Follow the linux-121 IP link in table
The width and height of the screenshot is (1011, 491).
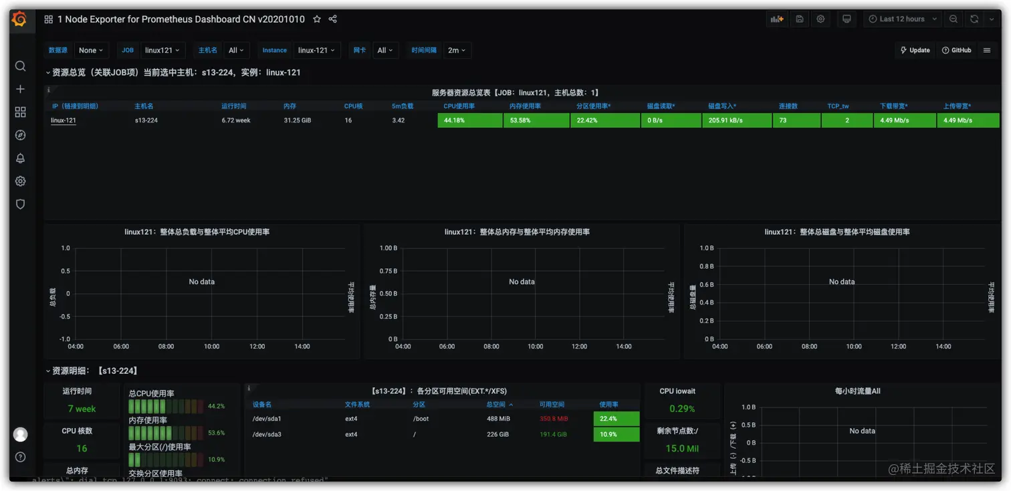[x=64, y=120]
